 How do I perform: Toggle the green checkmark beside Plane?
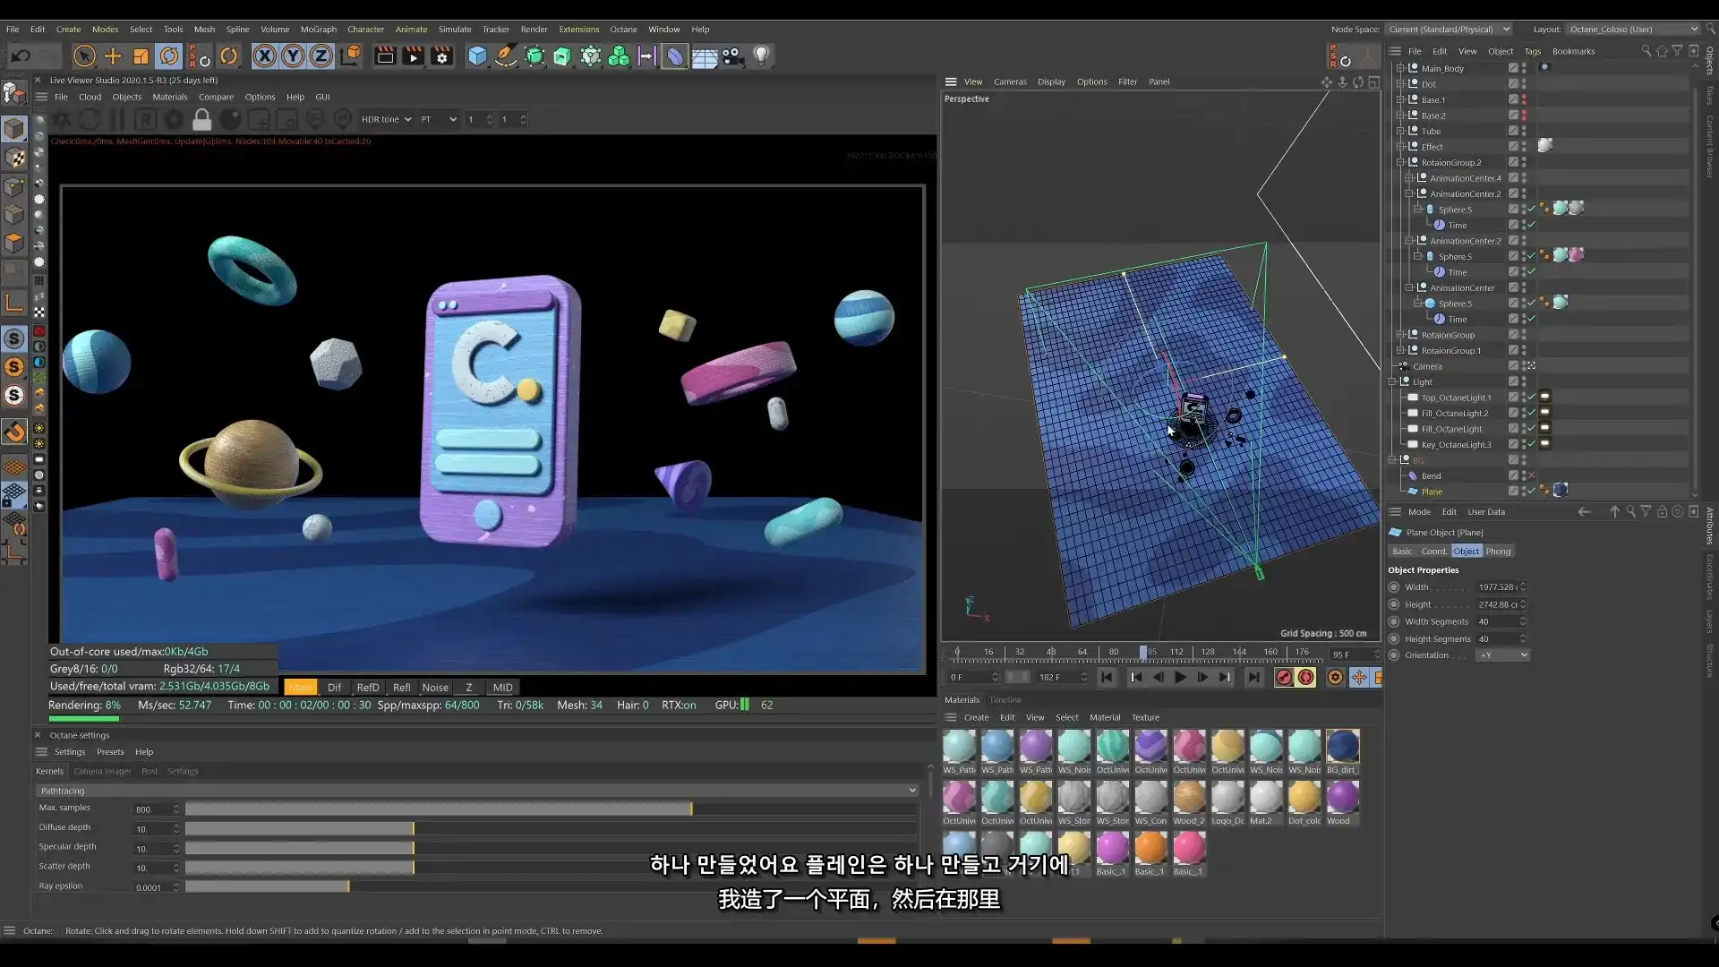1532,491
